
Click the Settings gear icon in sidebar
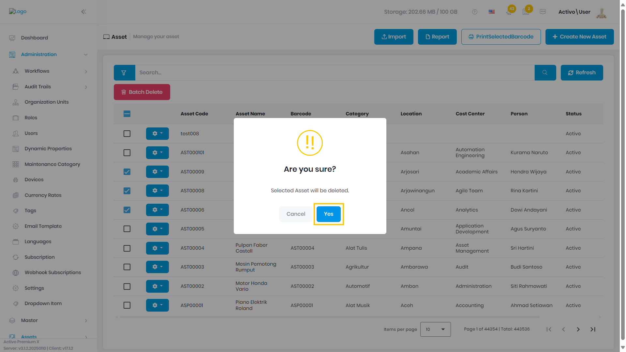16,288
